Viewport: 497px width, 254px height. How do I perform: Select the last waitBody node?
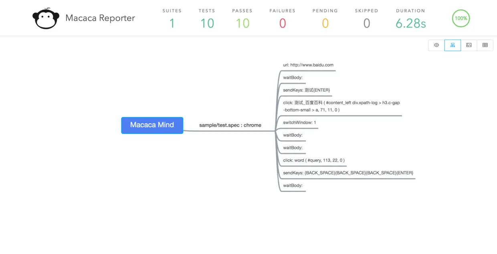(293, 185)
